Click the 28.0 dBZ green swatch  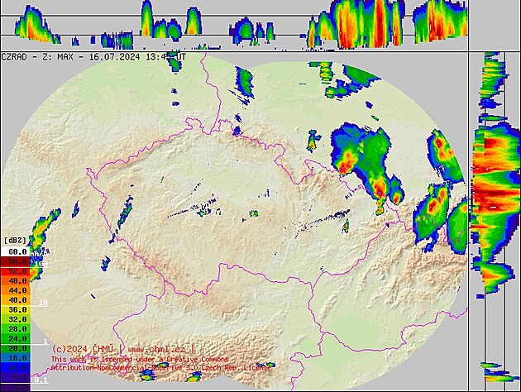[x=17, y=329]
